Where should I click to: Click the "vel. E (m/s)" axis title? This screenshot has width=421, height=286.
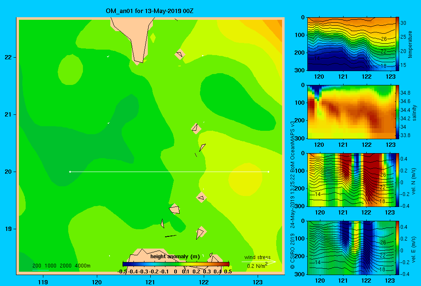click(414, 249)
